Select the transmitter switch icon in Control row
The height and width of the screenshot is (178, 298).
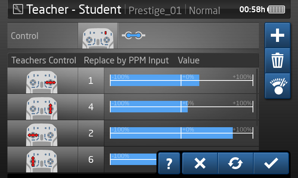(x=98, y=36)
